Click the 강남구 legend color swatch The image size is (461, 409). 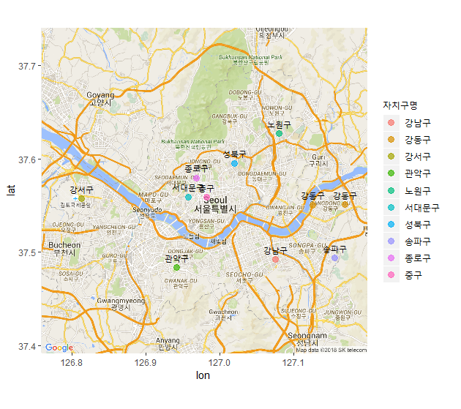[391, 123]
